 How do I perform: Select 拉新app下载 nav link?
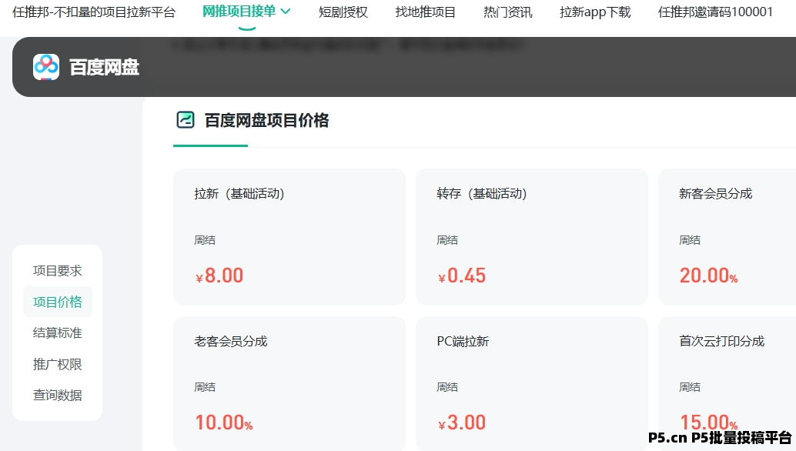595,12
